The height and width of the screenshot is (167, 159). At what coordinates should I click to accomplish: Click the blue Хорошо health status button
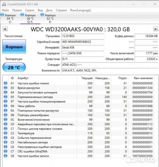(x=14, y=47)
